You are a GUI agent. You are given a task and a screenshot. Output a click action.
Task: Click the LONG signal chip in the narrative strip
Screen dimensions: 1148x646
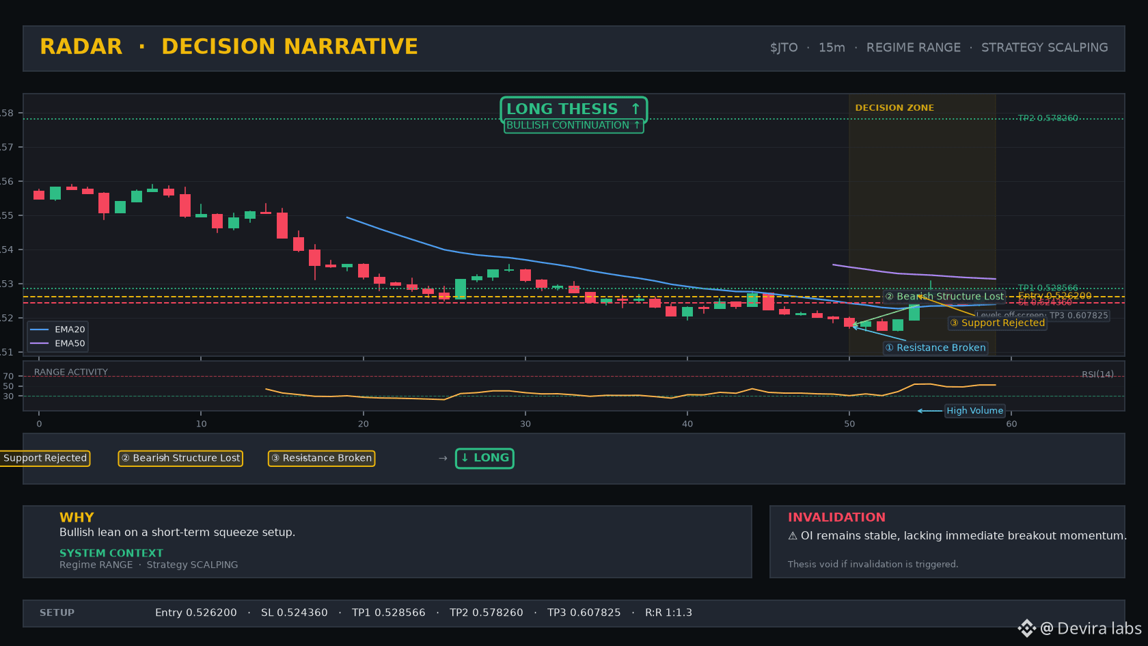484,458
